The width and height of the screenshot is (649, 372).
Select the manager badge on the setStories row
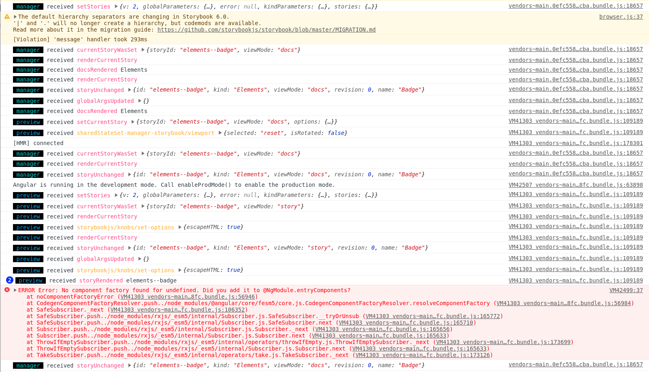tap(28, 6)
